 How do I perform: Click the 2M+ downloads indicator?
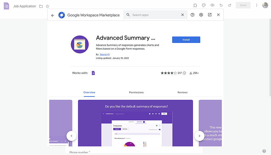[194, 73]
